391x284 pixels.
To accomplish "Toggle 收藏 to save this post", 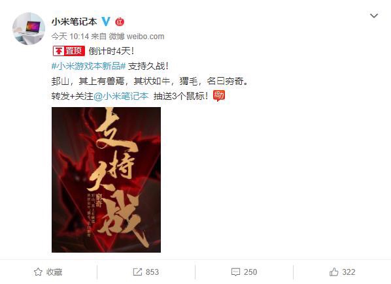I will click(x=48, y=272).
